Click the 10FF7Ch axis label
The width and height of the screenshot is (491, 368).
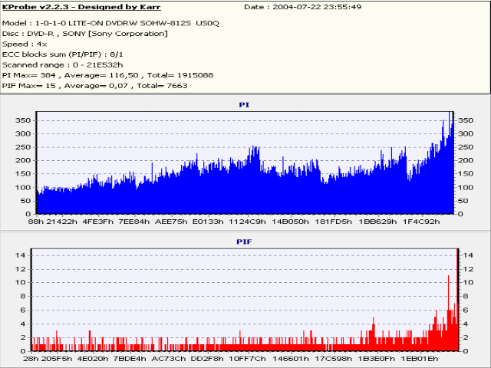(x=247, y=359)
